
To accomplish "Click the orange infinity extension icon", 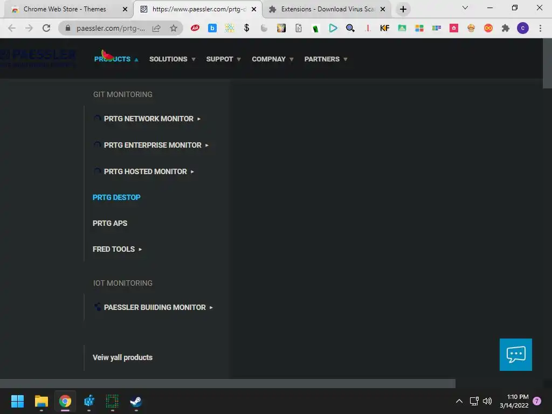I will pyautogui.click(x=488, y=28).
